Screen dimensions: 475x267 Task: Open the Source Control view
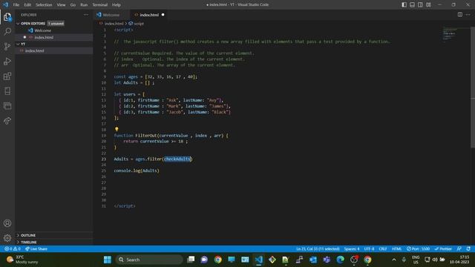pyautogui.click(x=7, y=46)
